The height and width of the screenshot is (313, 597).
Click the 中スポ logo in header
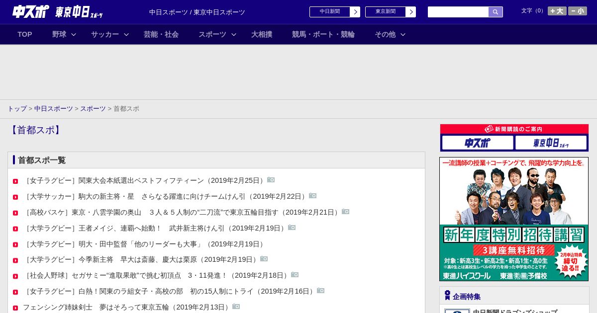[31, 11]
